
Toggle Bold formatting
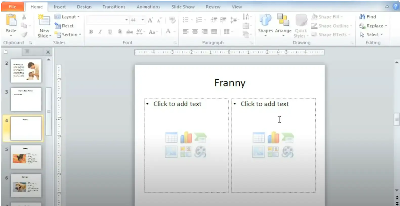click(91, 32)
